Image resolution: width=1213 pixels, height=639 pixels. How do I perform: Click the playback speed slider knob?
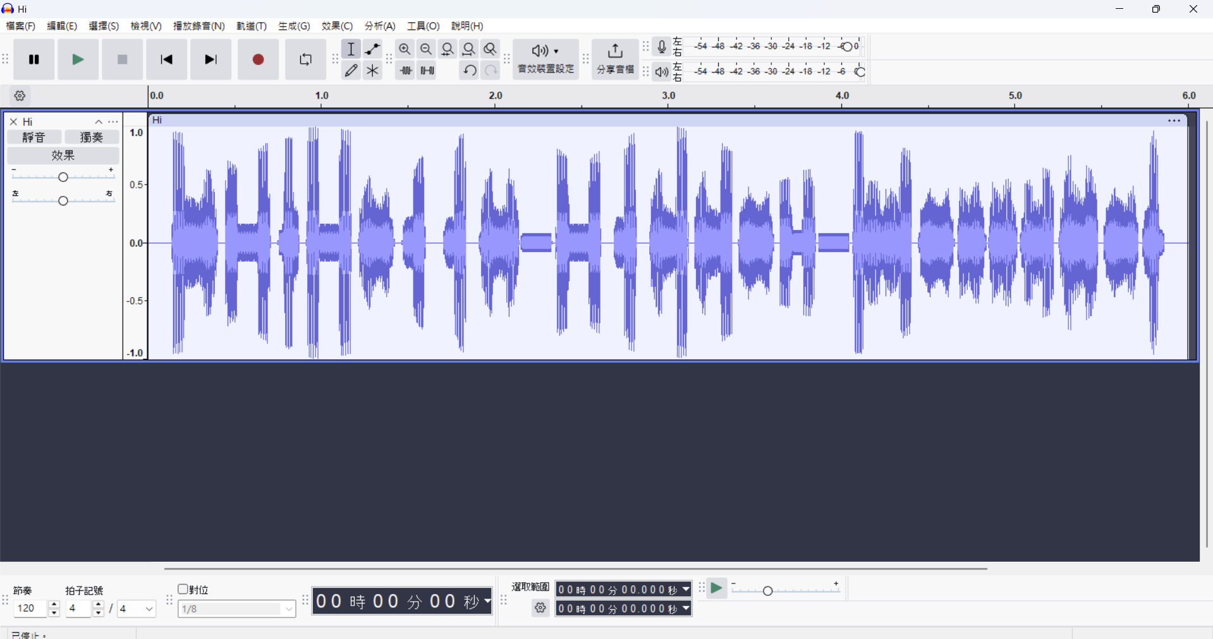pyautogui.click(x=768, y=590)
